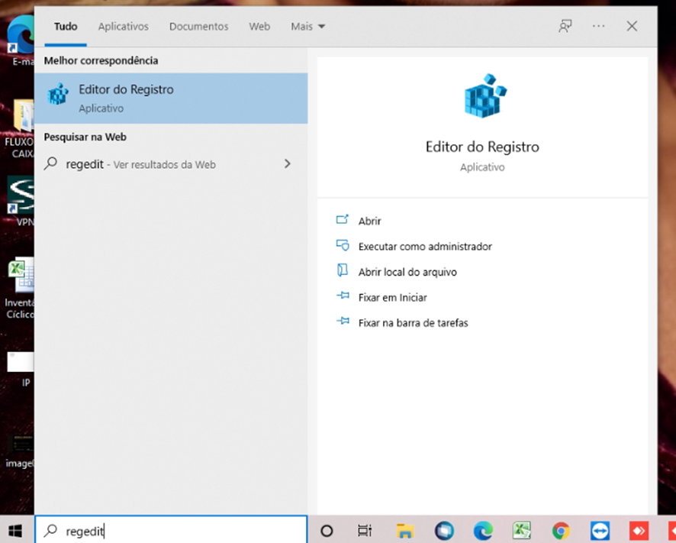Choose Fixar em Iniciar

[x=393, y=297]
